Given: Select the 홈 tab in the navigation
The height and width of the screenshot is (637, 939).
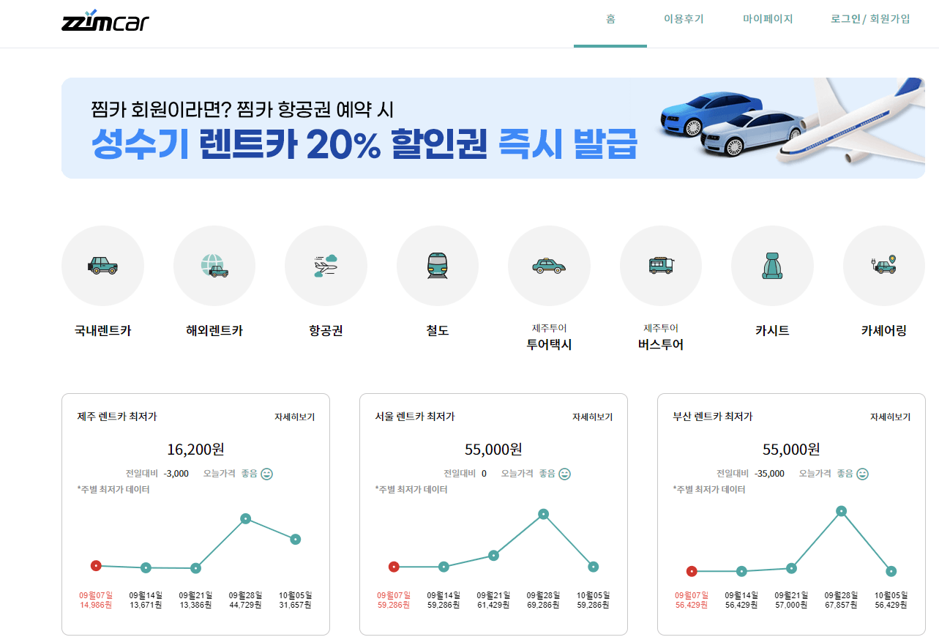Looking at the screenshot, I should (610, 20).
